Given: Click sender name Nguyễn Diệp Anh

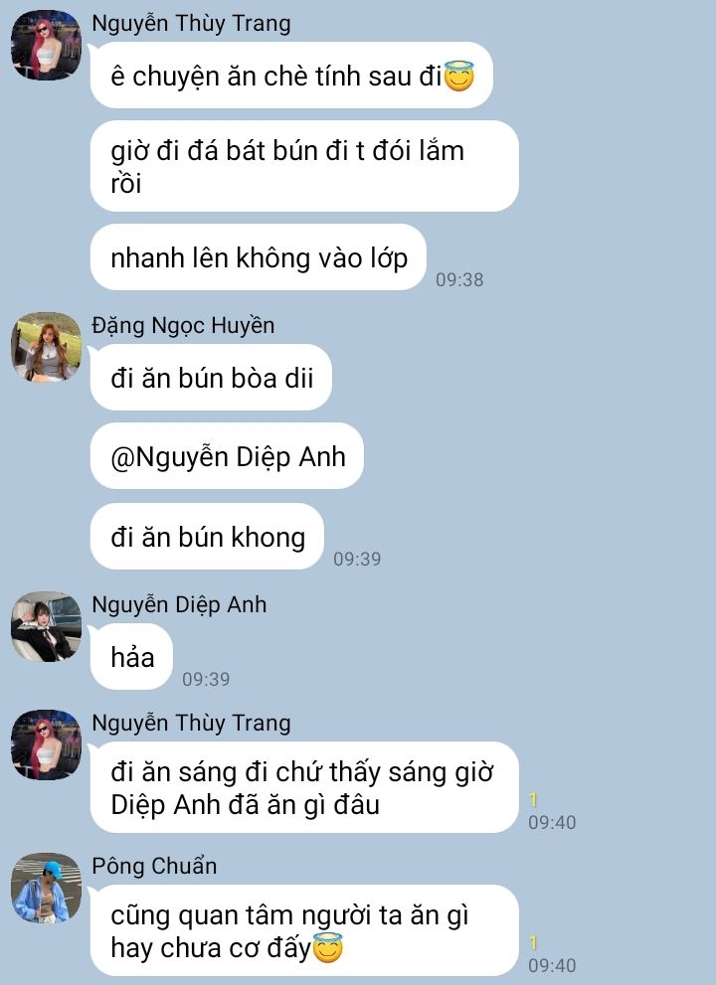Looking at the screenshot, I should click(179, 604).
